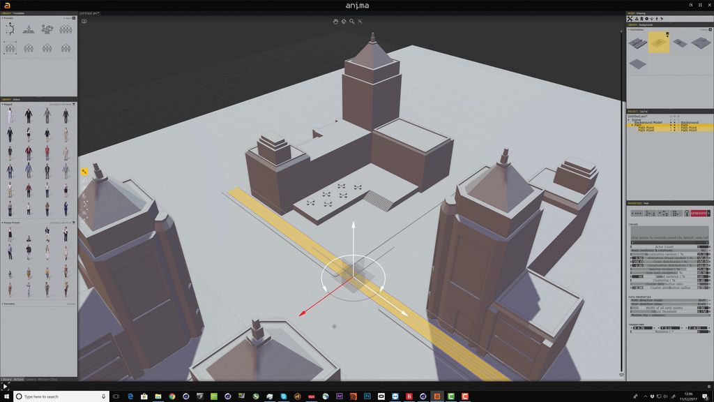Viewport: 714px width, 402px height.
Task: Switch to the Library: Motion Clips tab
Action: pyautogui.click(x=42, y=380)
